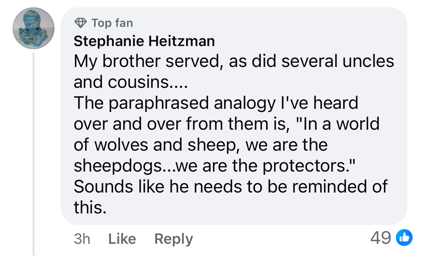The width and height of the screenshot is (421, 256).
Task: Like Stephanie Heitzman's comment
Action: [x=122, y=239]
